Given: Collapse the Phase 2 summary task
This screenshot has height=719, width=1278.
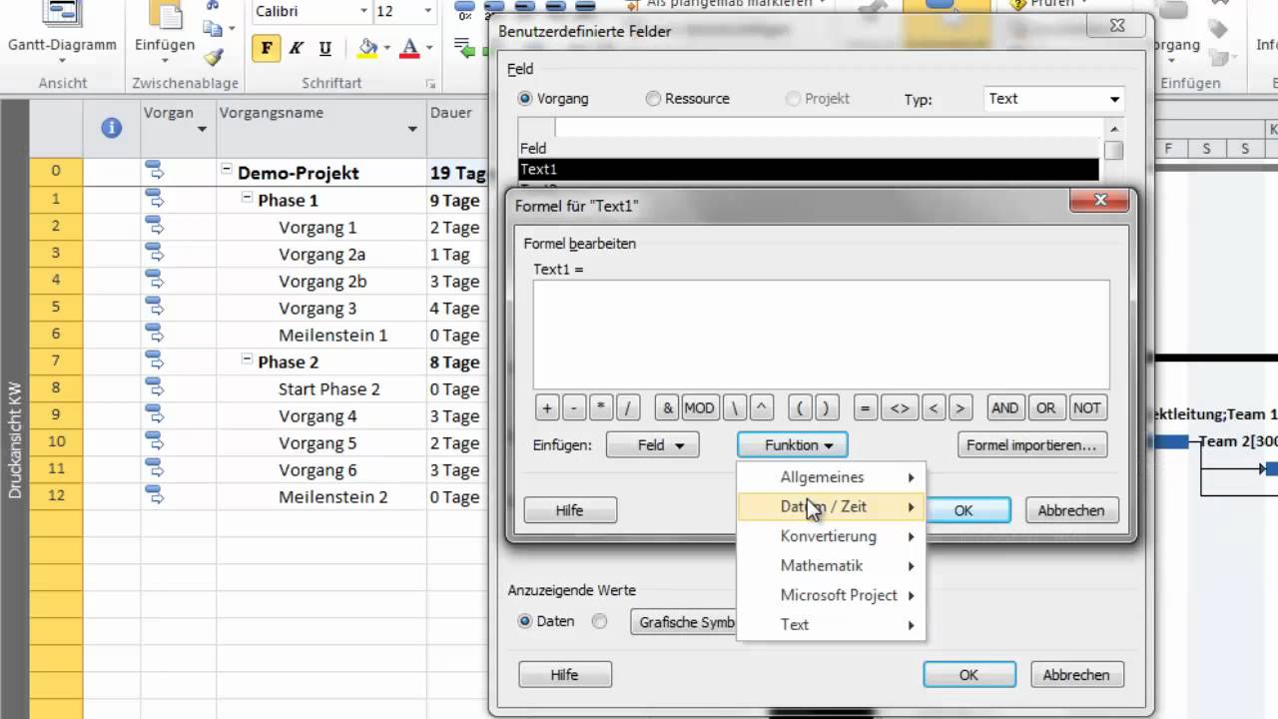Looking at the screenshot, I should [247, 360].
